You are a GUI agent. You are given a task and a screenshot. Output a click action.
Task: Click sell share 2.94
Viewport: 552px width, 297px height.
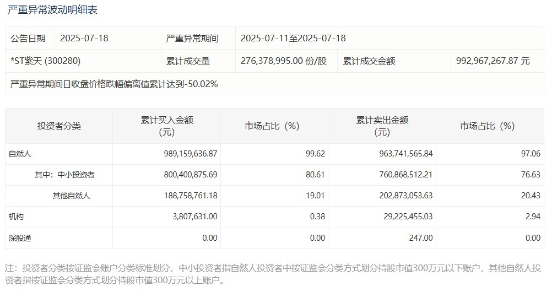tap(533, 217)
